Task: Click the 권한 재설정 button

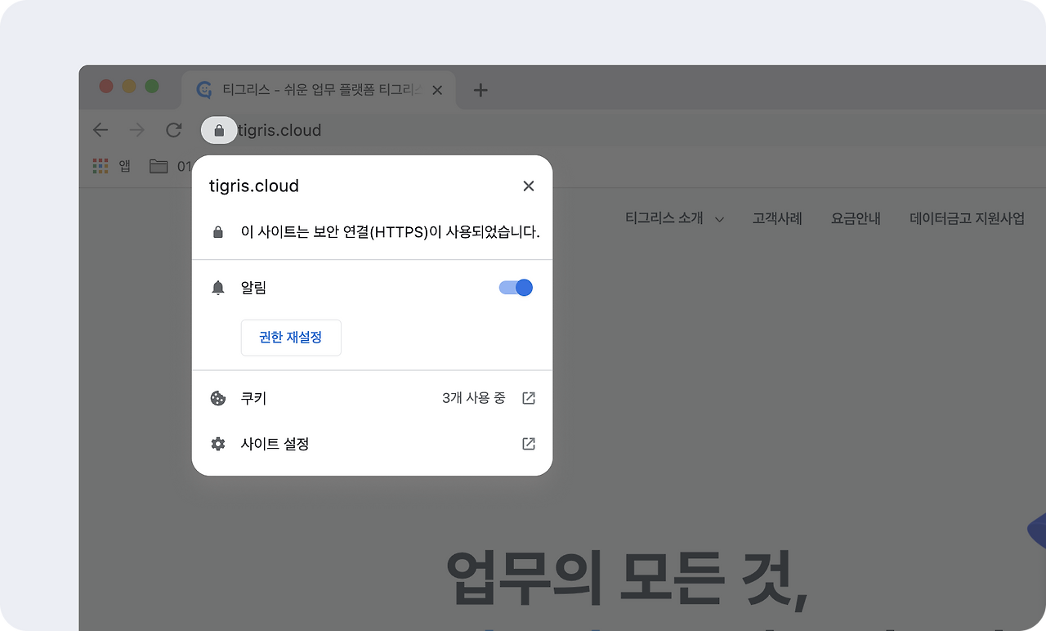Action: pyautogui.click(x=291, y=338)
